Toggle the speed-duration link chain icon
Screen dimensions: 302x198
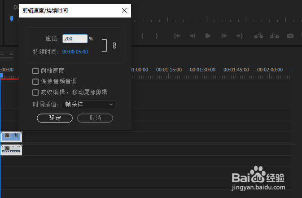114,45
